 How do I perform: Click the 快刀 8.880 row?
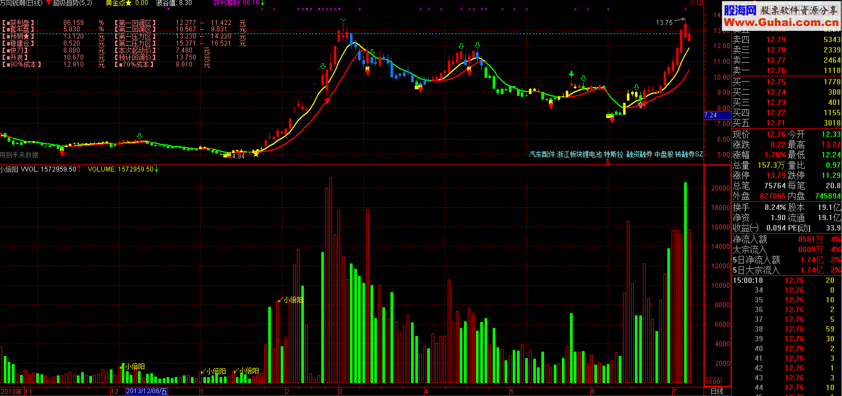tap(53, 50)
